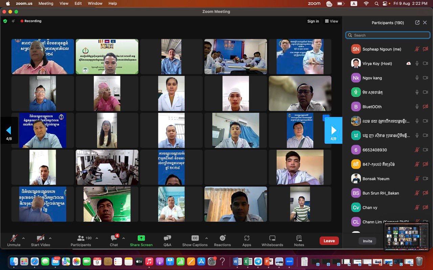This screenshot has width=433, height=270.
Task: Select participant Bonsak Yoeum in list
Action: (x=388, y=179)
